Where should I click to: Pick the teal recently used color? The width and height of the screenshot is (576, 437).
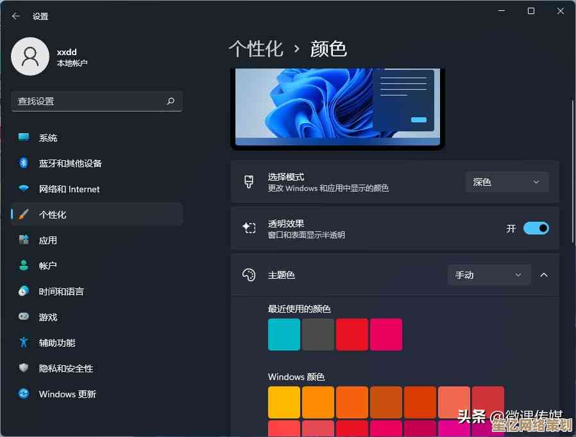(x=284, y=334)
